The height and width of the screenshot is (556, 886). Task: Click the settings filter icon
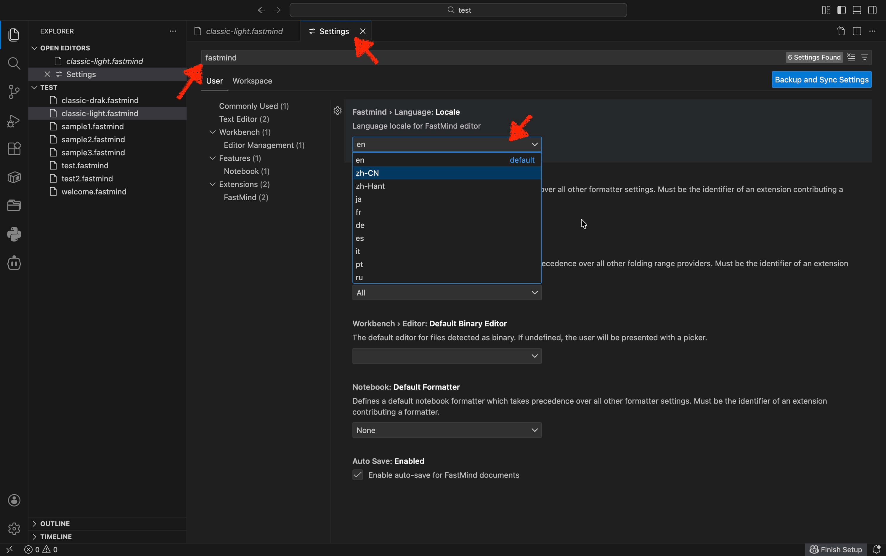click(864, 57)
